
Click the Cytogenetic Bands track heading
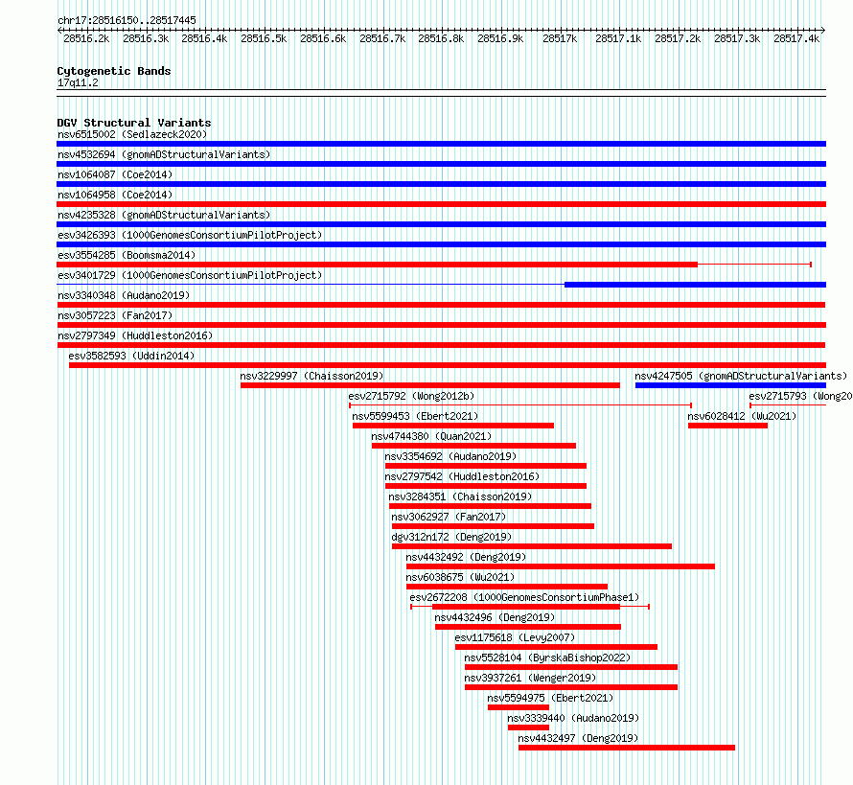click(114, 71)
